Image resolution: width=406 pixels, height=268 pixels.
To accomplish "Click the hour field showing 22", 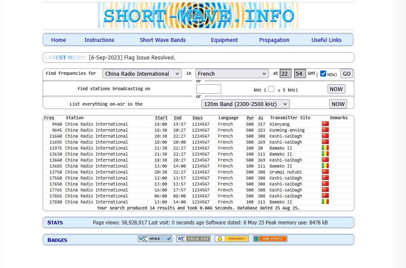I will 285,74.
